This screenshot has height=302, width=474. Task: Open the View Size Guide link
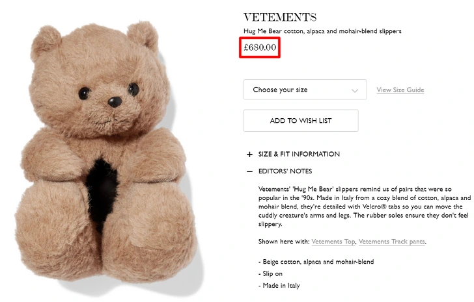[400, 90]
